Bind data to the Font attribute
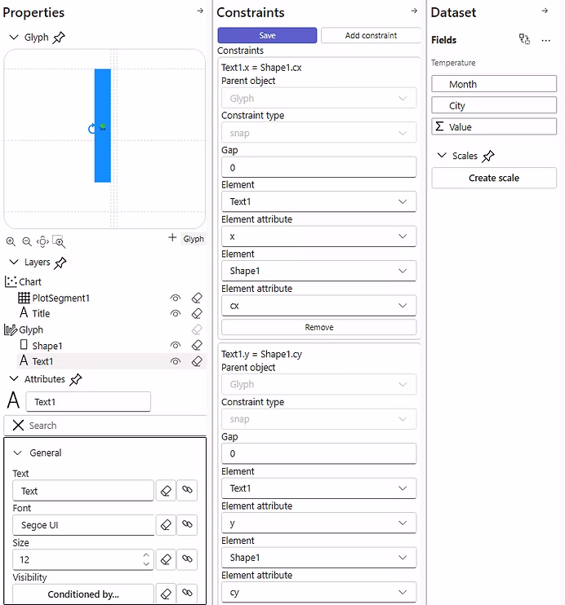The image size is (565, 605). click(187, 525)
